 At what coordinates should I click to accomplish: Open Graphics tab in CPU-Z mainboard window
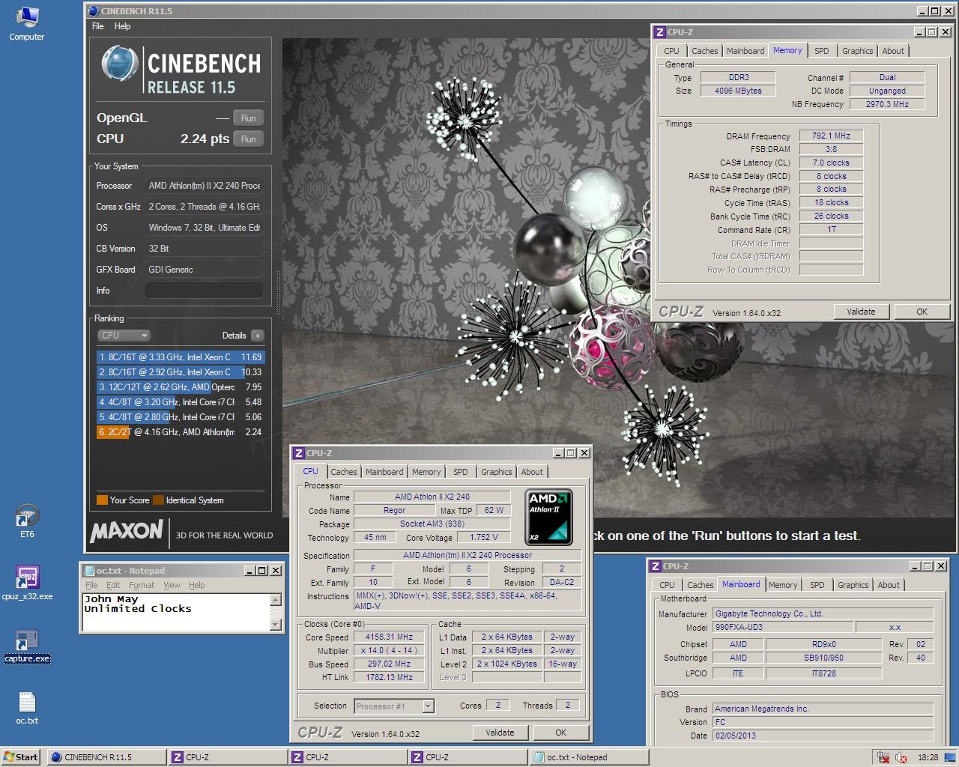click(853, 585)
